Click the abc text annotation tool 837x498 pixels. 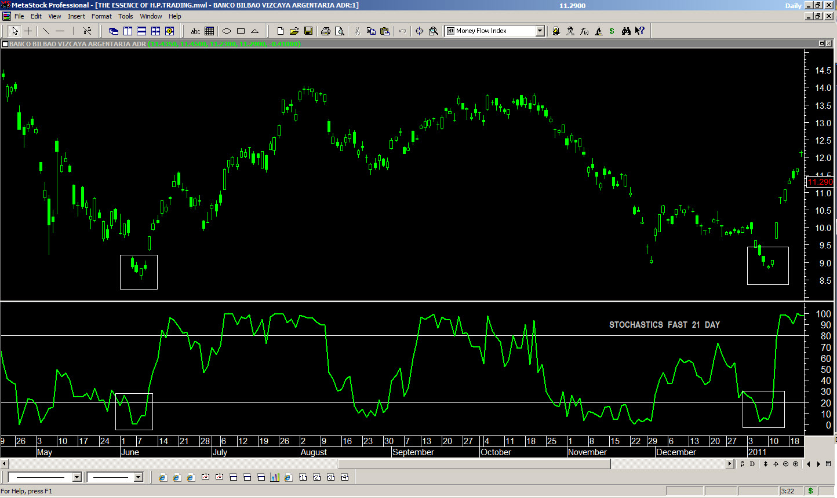[195, 31]
